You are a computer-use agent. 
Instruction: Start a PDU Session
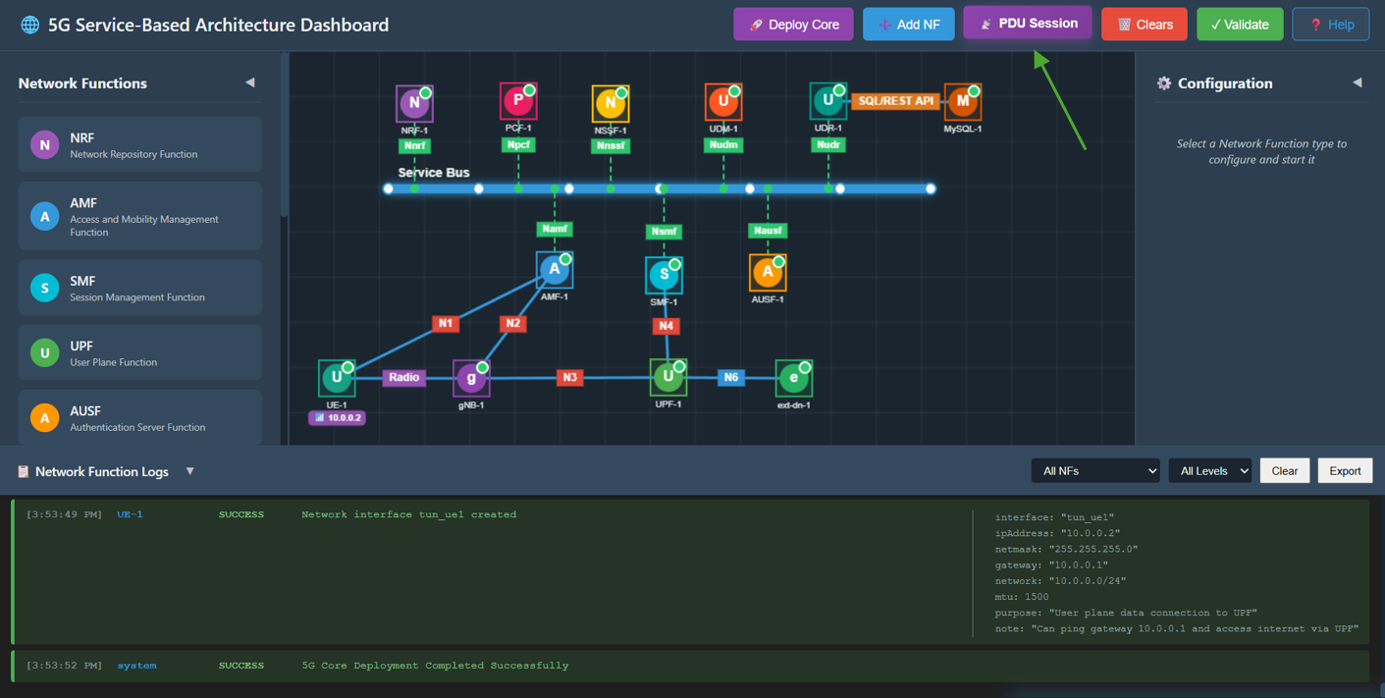tap(1027, 24)
